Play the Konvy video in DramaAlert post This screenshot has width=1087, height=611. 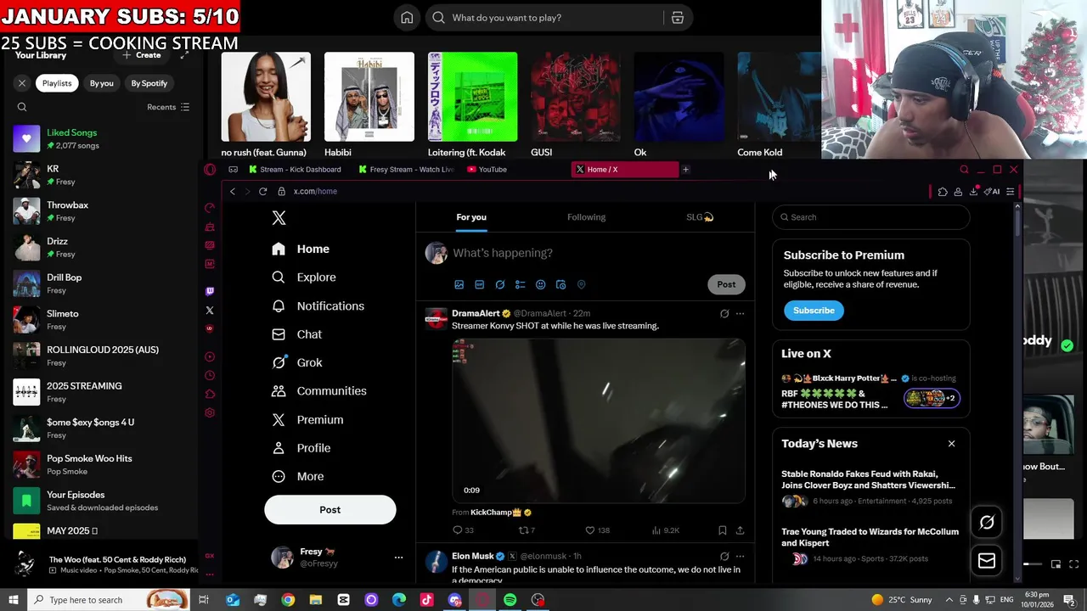click(x=599, y=421)
